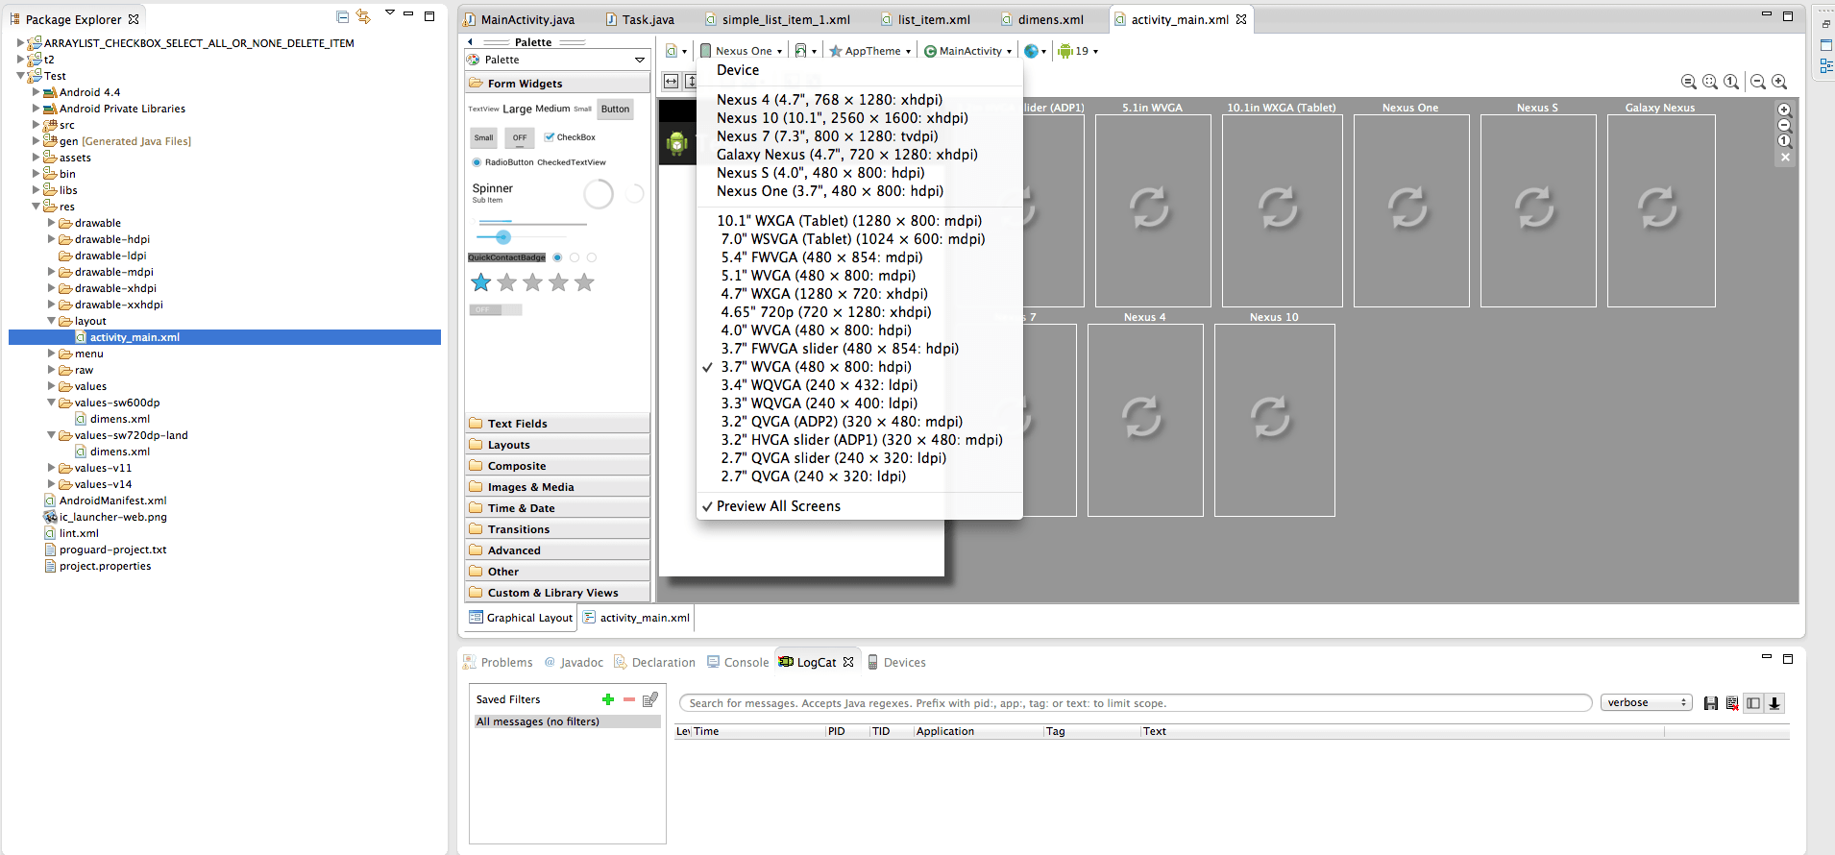Expand ARRAYLIST_CHECKBOX_SELECT_ALL_OR_NONE_DELETE_ITEM project
The image size is (1835, 855).
click(x=21, y=43)
